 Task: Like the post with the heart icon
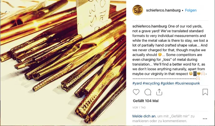[136, 92]
